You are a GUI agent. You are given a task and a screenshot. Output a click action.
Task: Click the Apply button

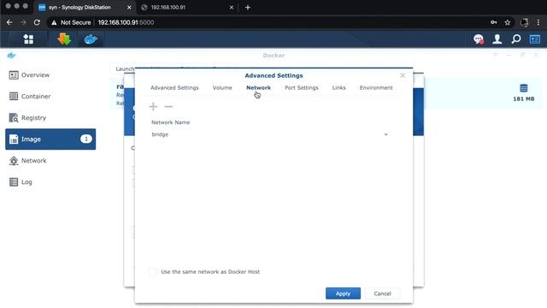pyautogui.click(x=343, y=293)
